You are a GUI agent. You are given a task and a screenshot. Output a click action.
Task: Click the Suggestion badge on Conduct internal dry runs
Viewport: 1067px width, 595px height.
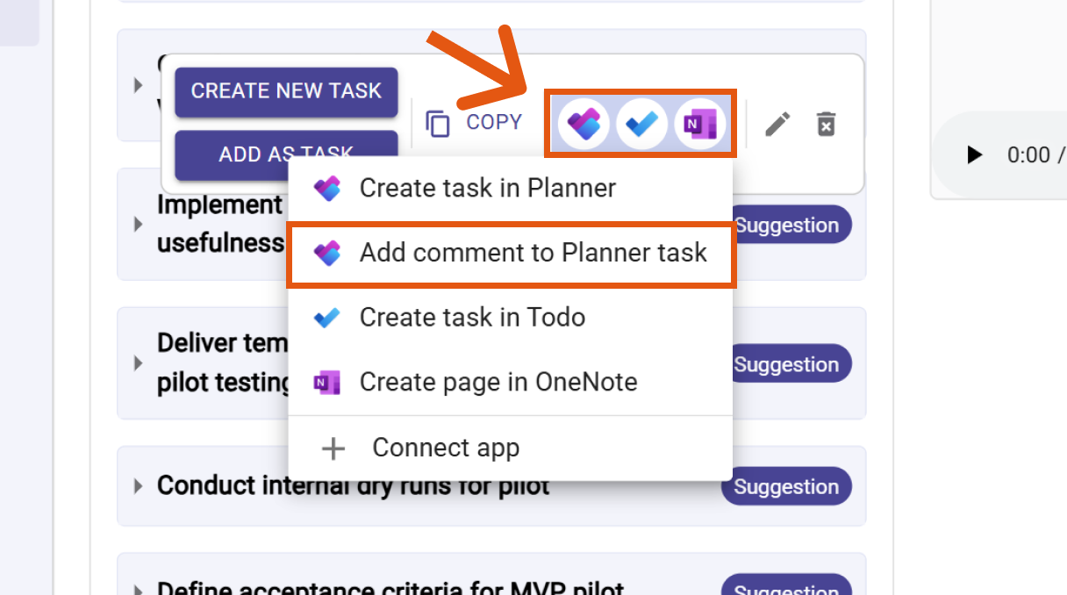(x=786, y=487)
